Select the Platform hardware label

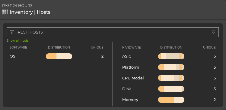pos(131,67)
